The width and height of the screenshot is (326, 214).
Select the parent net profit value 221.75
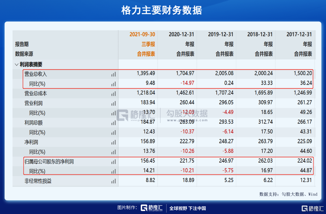click(187, 161)
